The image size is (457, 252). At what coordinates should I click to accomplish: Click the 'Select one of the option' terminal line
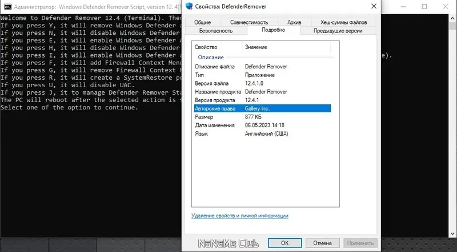pyautogui.click(x=69, y=107)
